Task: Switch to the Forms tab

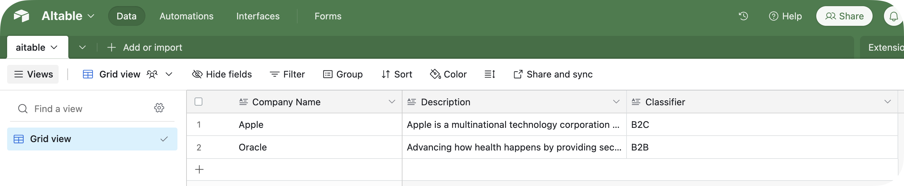Action: pos(328,16)
